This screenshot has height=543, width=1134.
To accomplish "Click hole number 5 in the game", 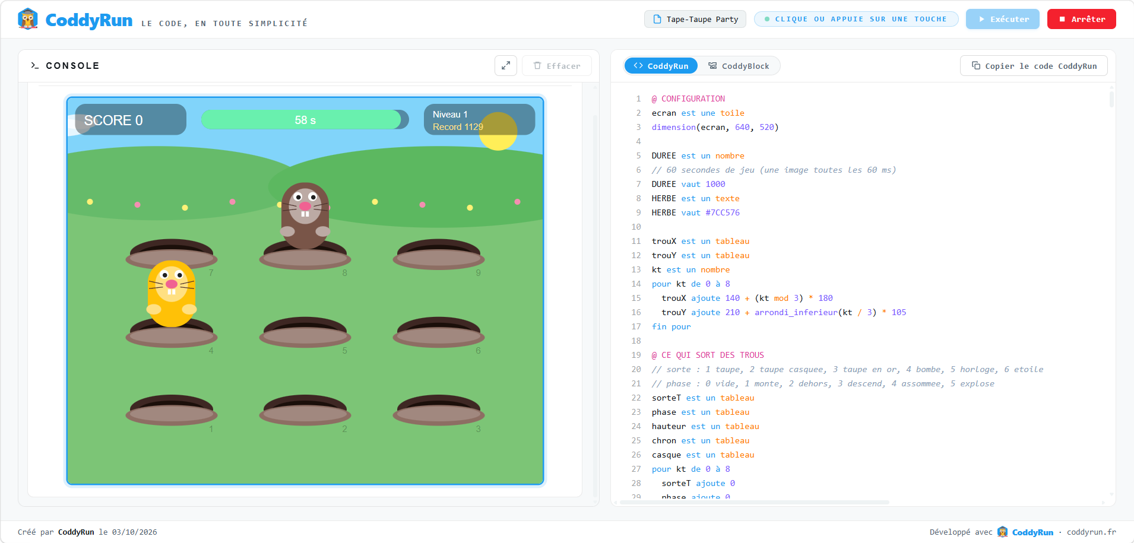I will pyautogui.click(x=305, y=333).
